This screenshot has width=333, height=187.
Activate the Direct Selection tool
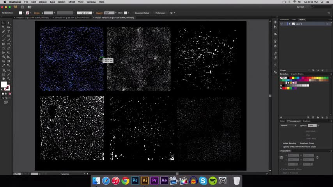[9, 23]
